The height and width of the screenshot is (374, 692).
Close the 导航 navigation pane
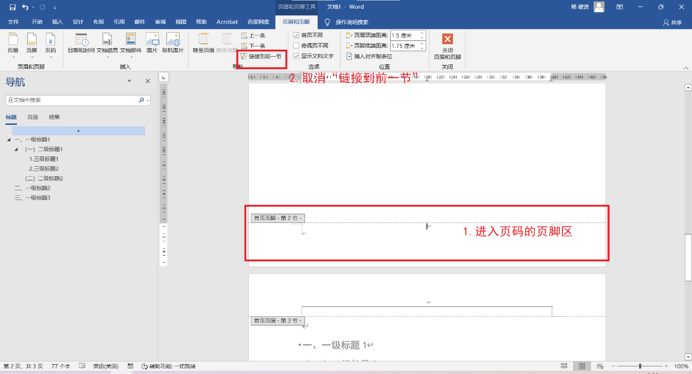point(147,81)
